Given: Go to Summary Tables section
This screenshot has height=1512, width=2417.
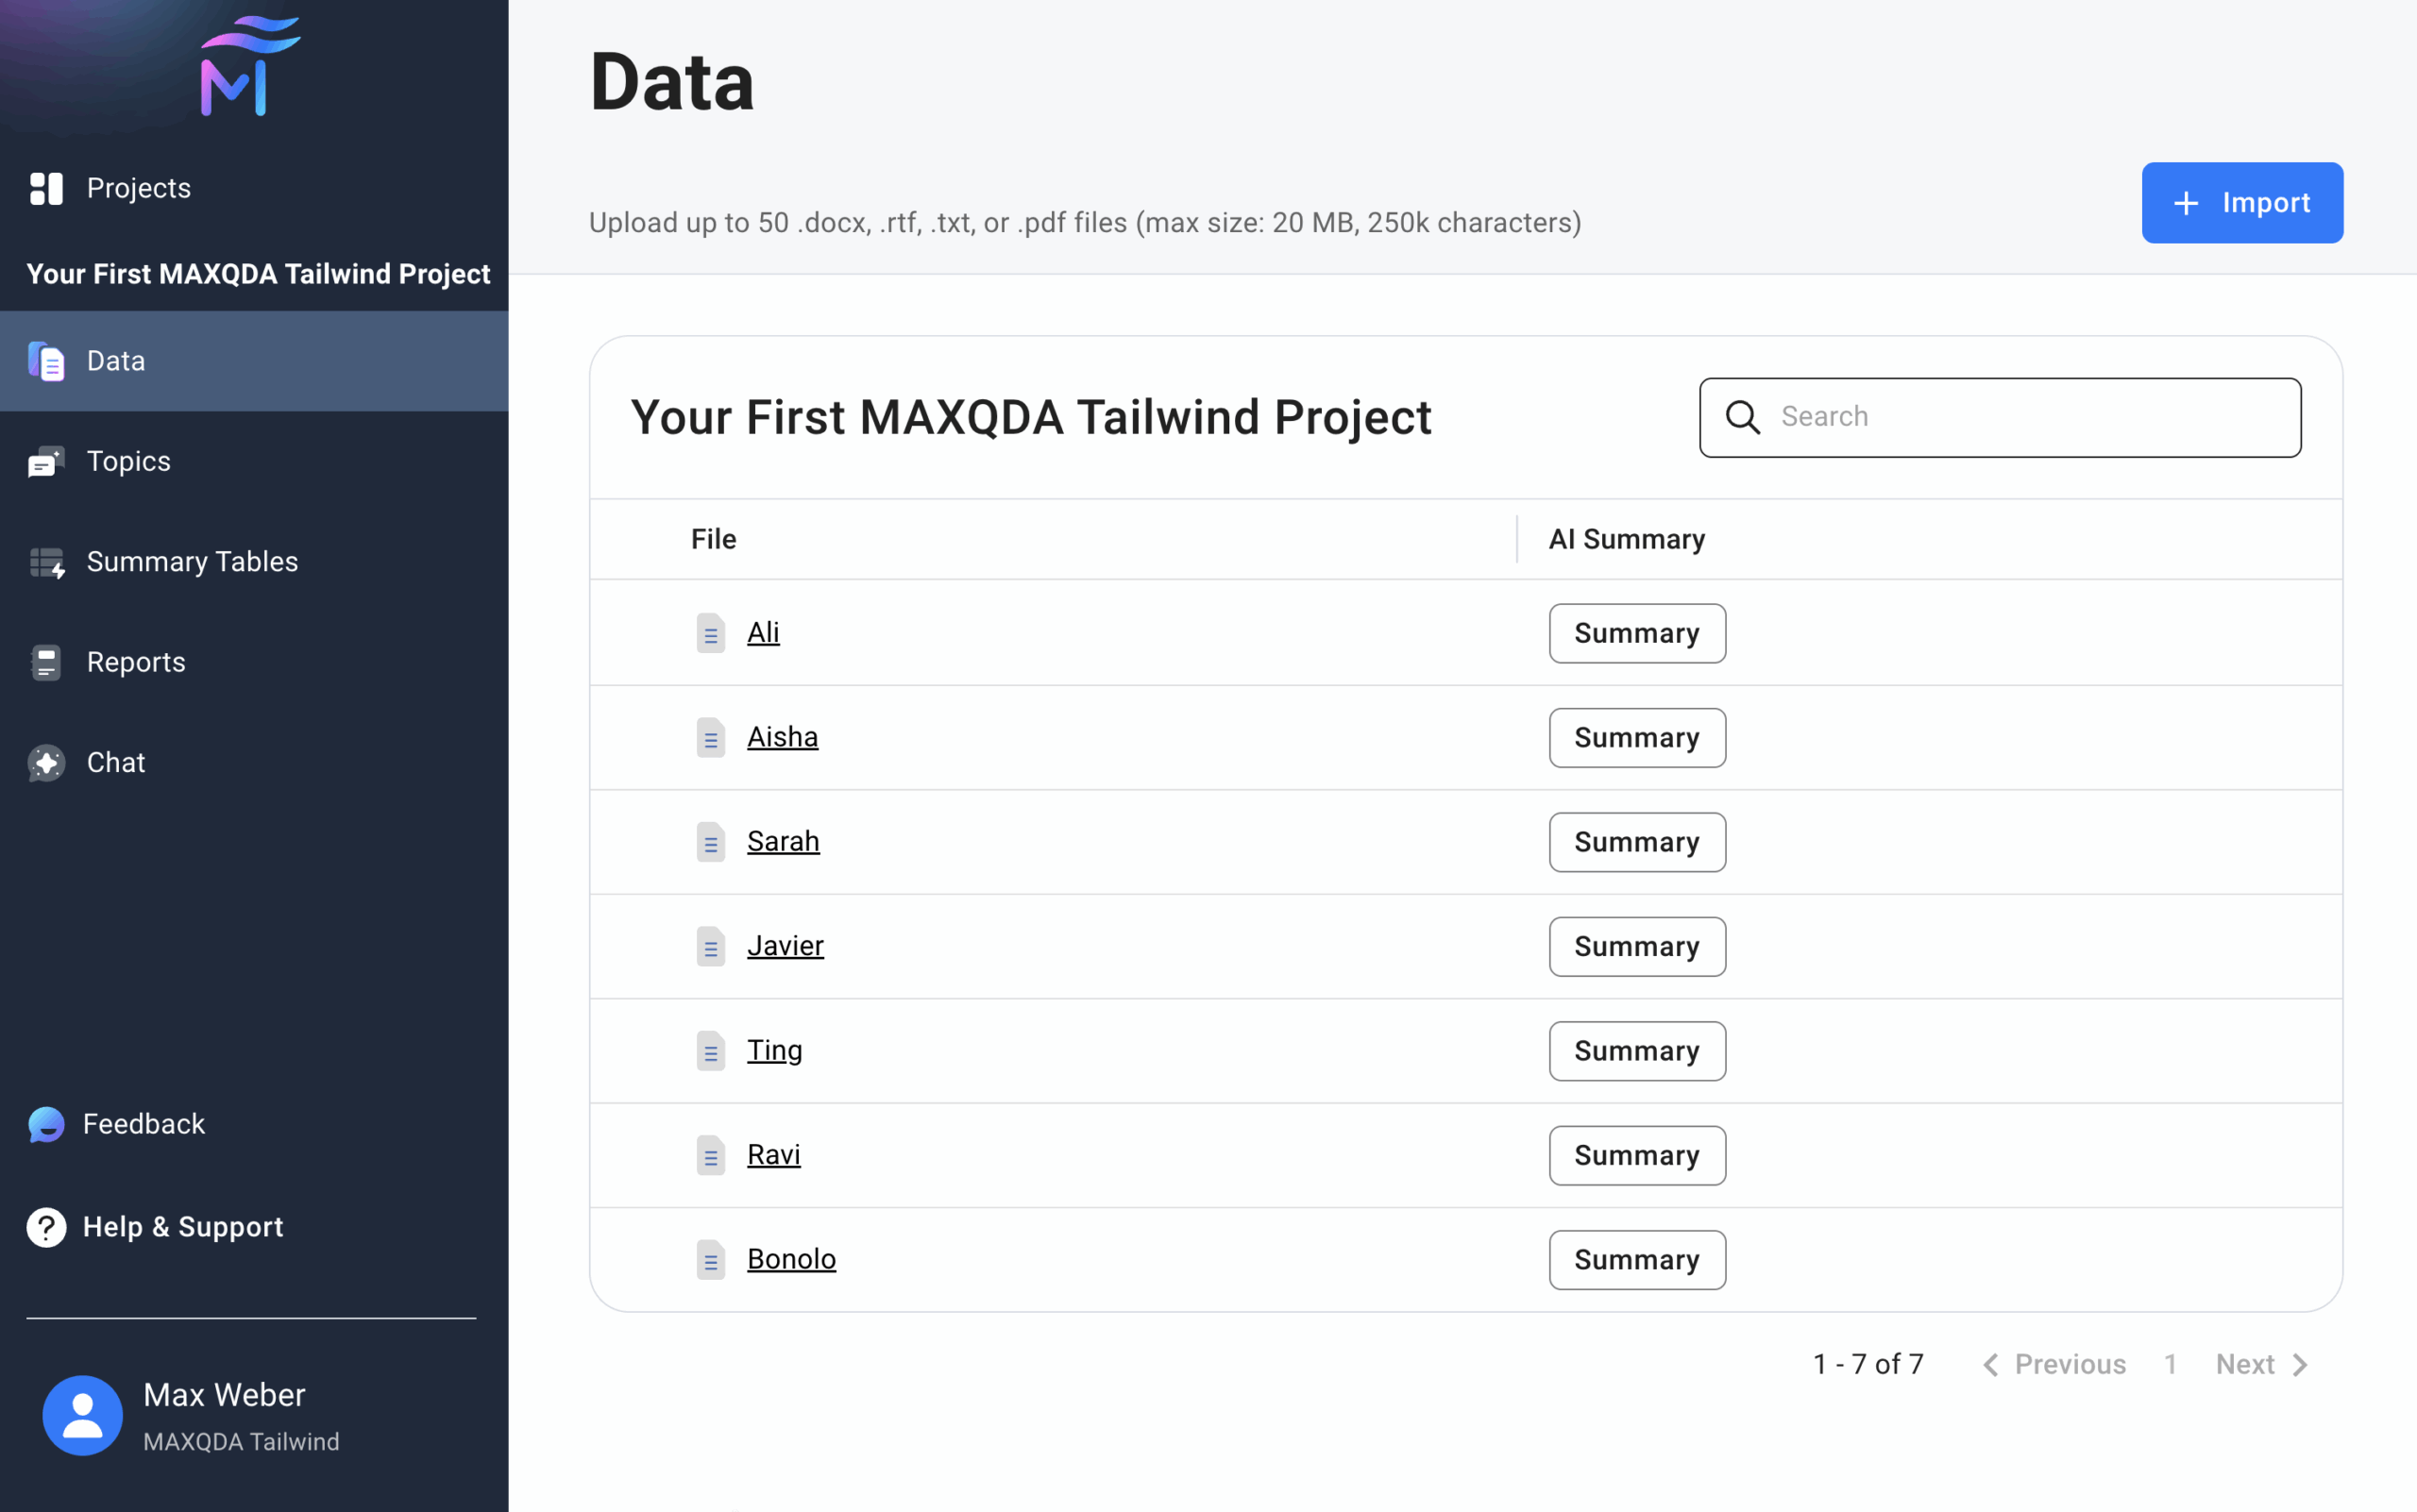Looking at the screenshot, I should tap(192, 562).
